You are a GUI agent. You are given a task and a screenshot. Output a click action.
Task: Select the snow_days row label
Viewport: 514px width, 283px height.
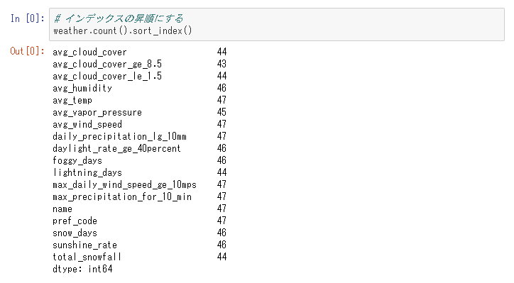click(x=75, y=233)
